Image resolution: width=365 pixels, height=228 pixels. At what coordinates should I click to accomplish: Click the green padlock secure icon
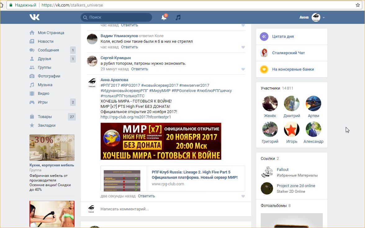click(11, 5)
